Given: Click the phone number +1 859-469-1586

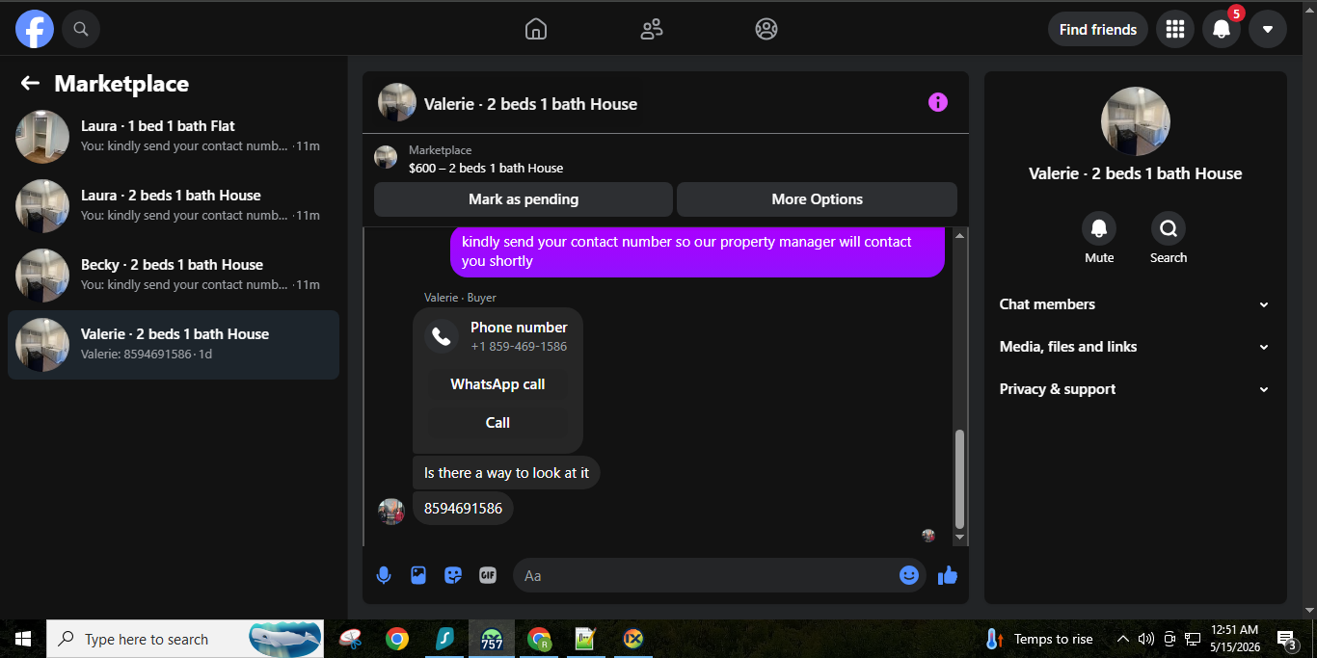Looking at the screenshot, I should (519, 347).
